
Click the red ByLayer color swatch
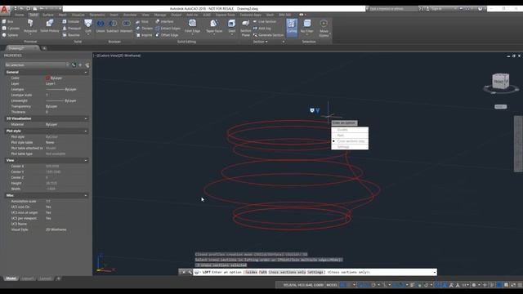[x=47, y=78]
